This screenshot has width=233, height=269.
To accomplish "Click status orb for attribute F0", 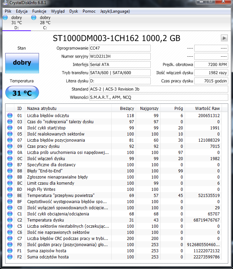I will click(10, 244).
